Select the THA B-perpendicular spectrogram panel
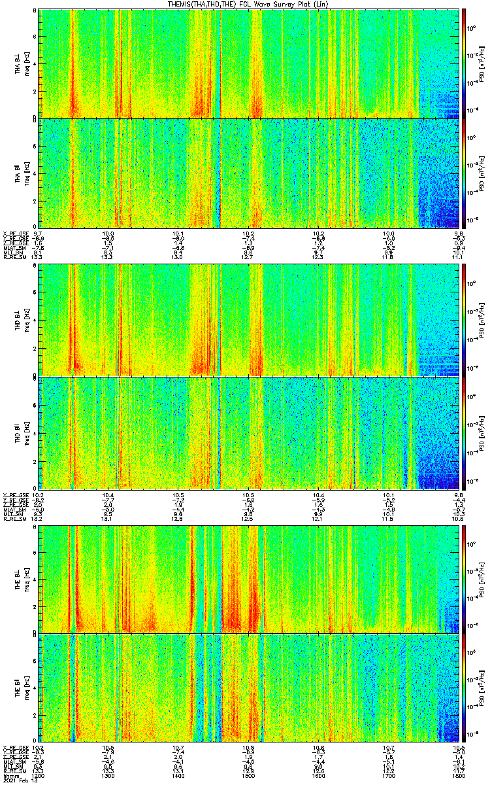 pyautogui.click(x=248, y=63)
